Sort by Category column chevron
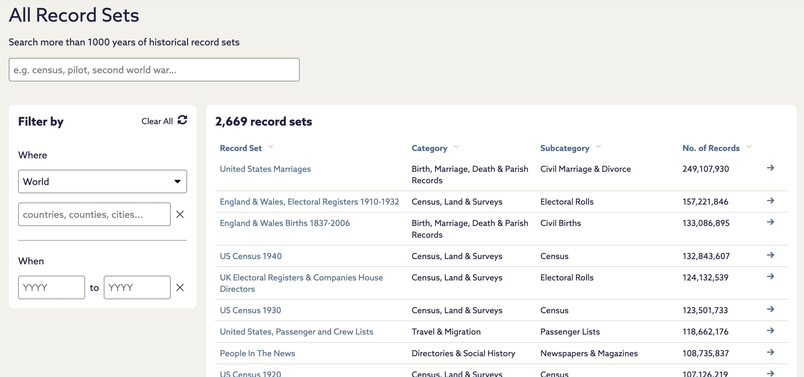The width and height of the screenshot is (804, 377). click(456, 147)
